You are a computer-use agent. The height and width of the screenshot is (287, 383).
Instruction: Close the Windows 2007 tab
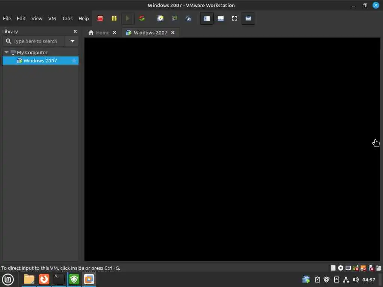click(x=173, y=33)
